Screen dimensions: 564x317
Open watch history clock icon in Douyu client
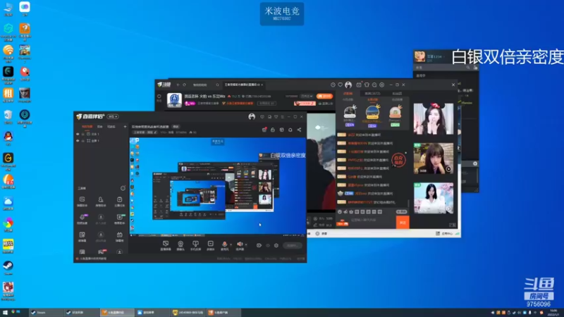point(333,85)
